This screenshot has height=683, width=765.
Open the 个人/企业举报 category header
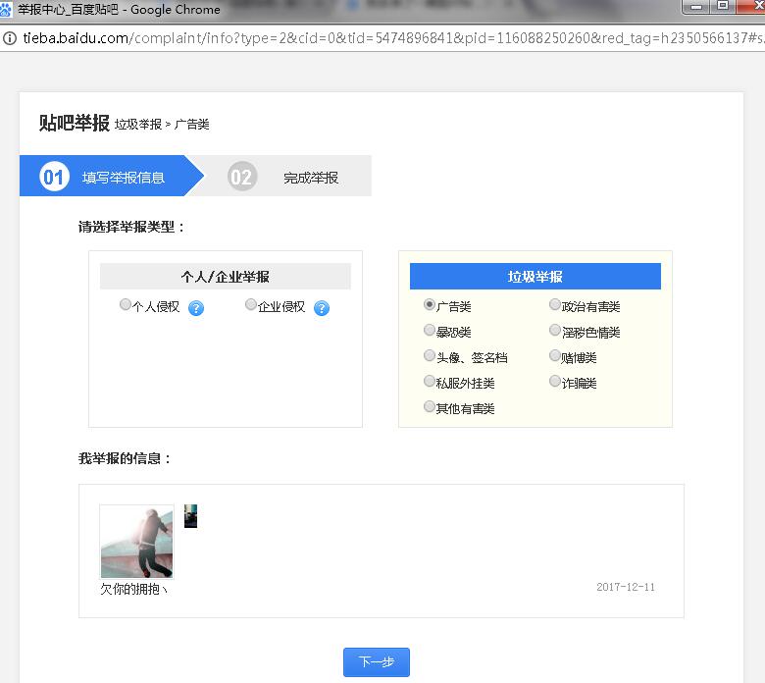226,277
